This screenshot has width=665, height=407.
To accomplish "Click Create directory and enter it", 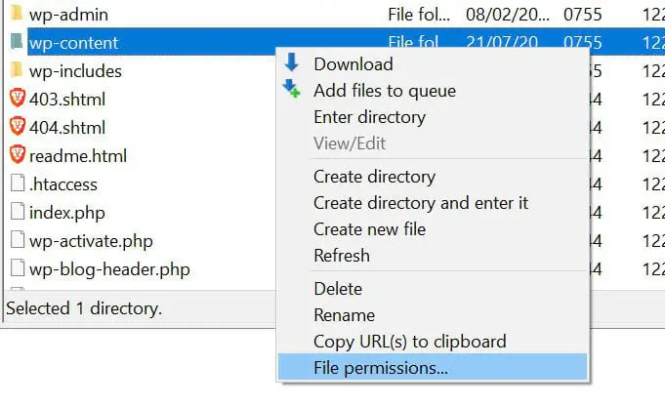I will [x=420, y=203].
